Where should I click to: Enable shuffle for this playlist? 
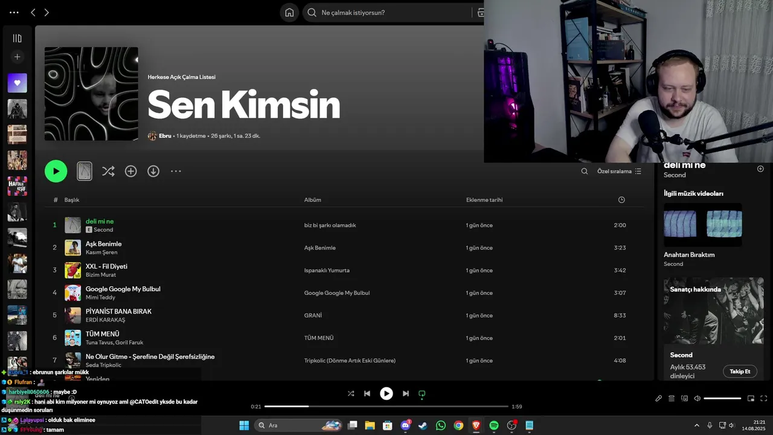(108, 172)
